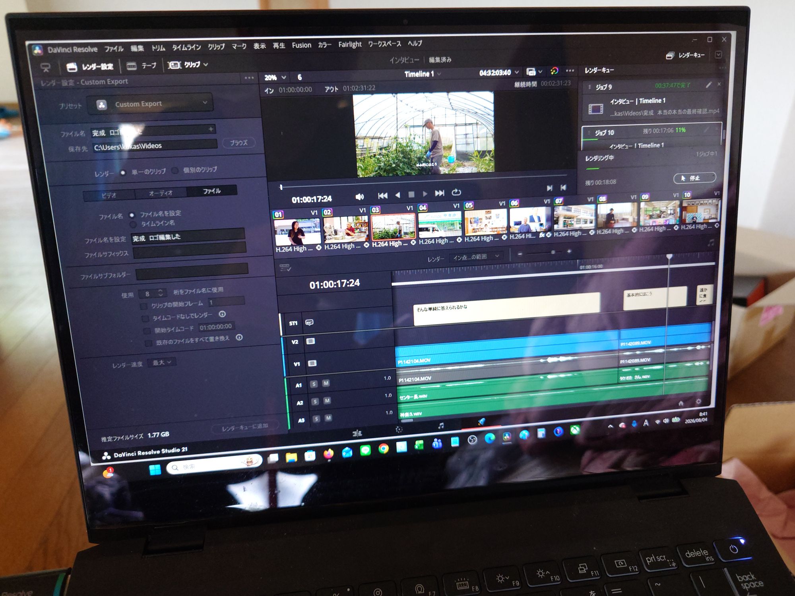This screenshot has height=596, width=795.
Task: Click the ブラウズ button
Action: (x=238, y=143)
